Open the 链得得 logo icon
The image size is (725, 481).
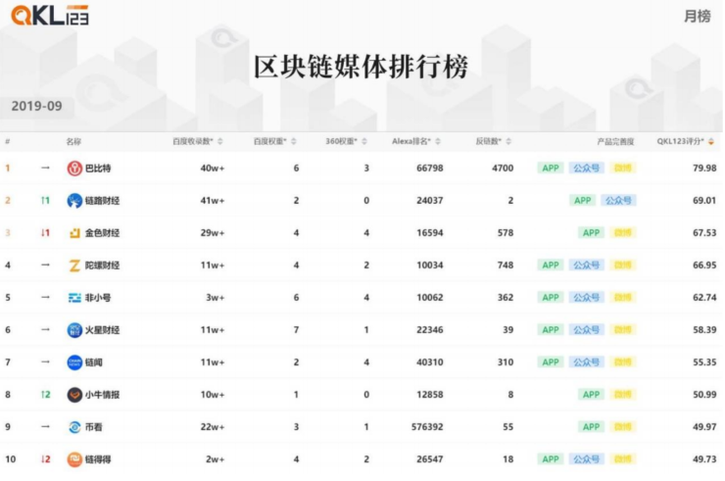pyautogui.click(x=74, y=459)
